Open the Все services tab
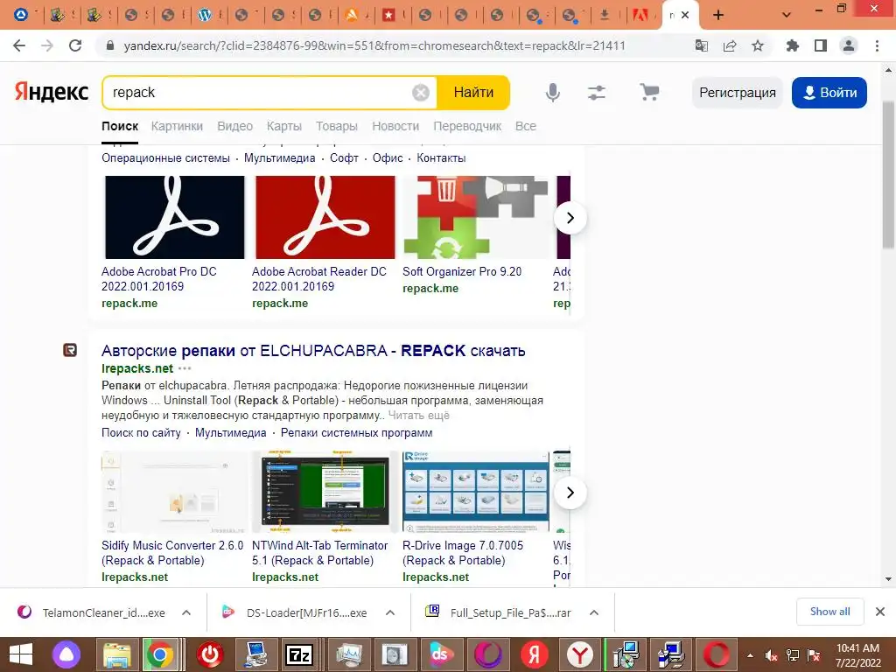Viewport: 896px width, 672px height. [526, 126]
